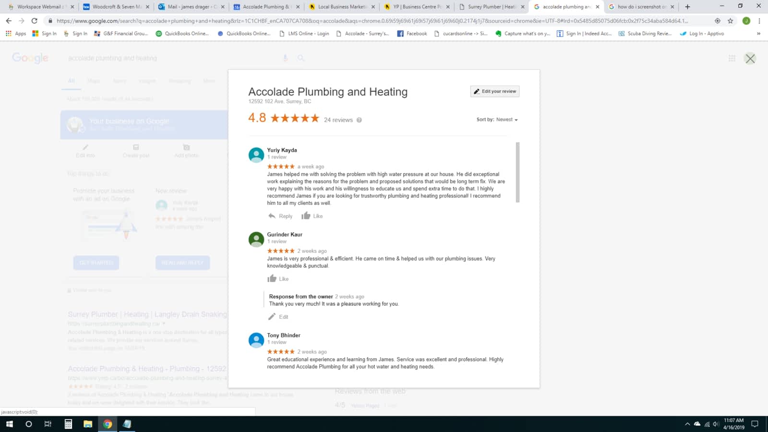
Task: Open the Chrome three-dot menu
Action: [x=759, y=21]
